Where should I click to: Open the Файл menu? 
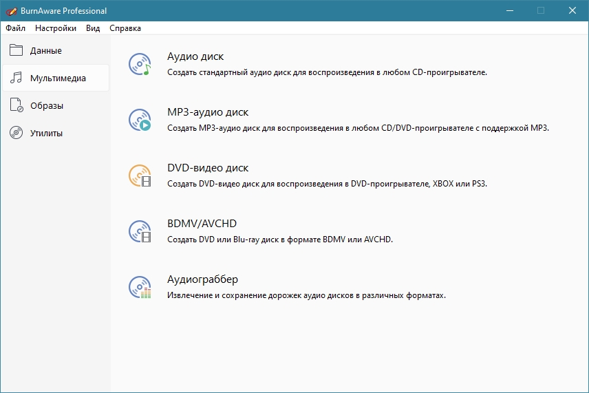coord(15,28)
